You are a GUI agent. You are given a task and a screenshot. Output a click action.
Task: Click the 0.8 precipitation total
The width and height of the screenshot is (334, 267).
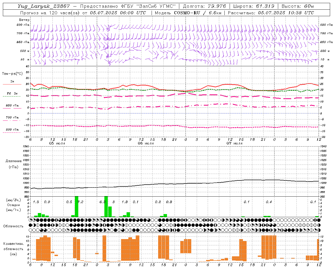[169, 202]
